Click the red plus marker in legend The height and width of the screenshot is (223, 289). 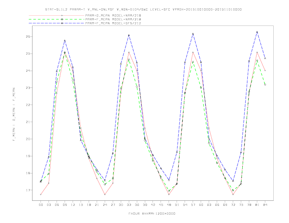[62, 15]
